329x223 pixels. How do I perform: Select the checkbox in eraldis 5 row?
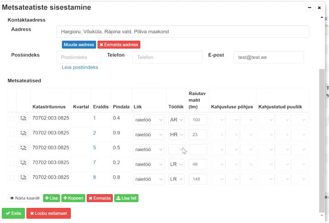point(12,149)
